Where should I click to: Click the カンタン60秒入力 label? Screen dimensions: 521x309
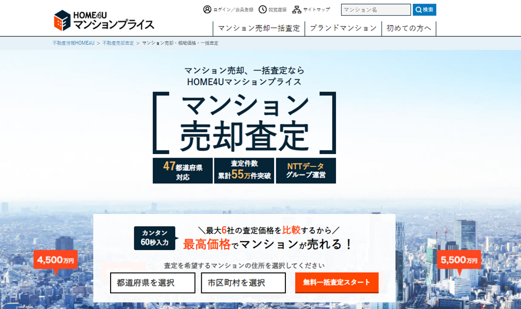tap(155, 238)
